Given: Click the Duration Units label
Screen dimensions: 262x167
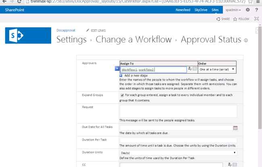Looking at the screenshot, I should point(92,153).
